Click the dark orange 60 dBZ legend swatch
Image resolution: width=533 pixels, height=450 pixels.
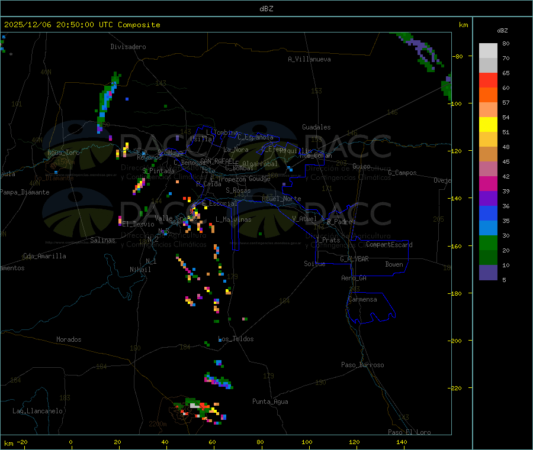(x=488, y=95)
